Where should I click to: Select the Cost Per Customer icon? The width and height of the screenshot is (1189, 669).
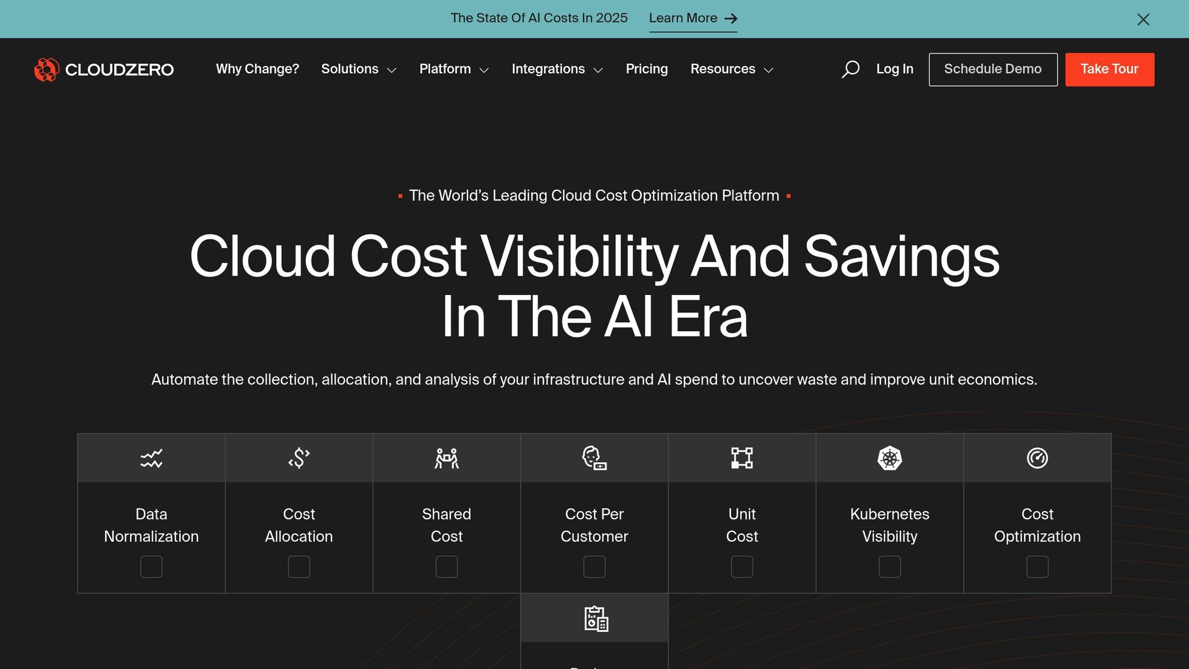coord(594,458)
